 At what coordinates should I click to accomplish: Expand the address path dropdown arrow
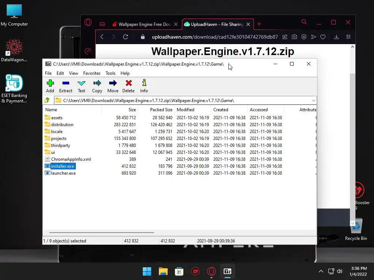tap(313, 101)
